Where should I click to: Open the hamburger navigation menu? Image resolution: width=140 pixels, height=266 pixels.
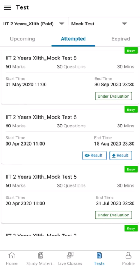click(x=7, y=8)
